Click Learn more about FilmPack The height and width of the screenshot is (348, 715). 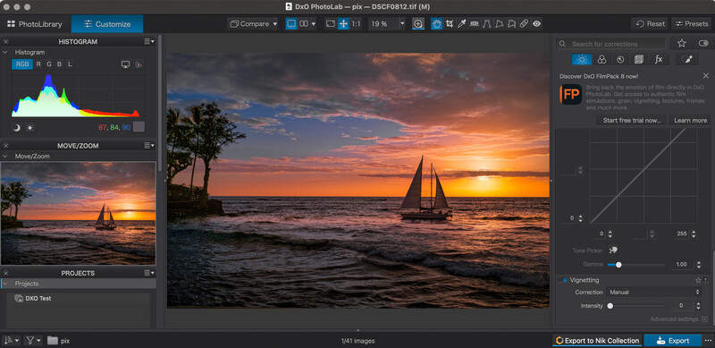690,121
